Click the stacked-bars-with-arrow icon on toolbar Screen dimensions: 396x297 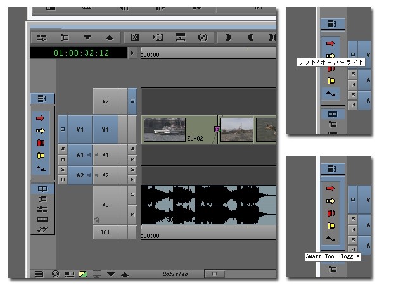[181, 37]
